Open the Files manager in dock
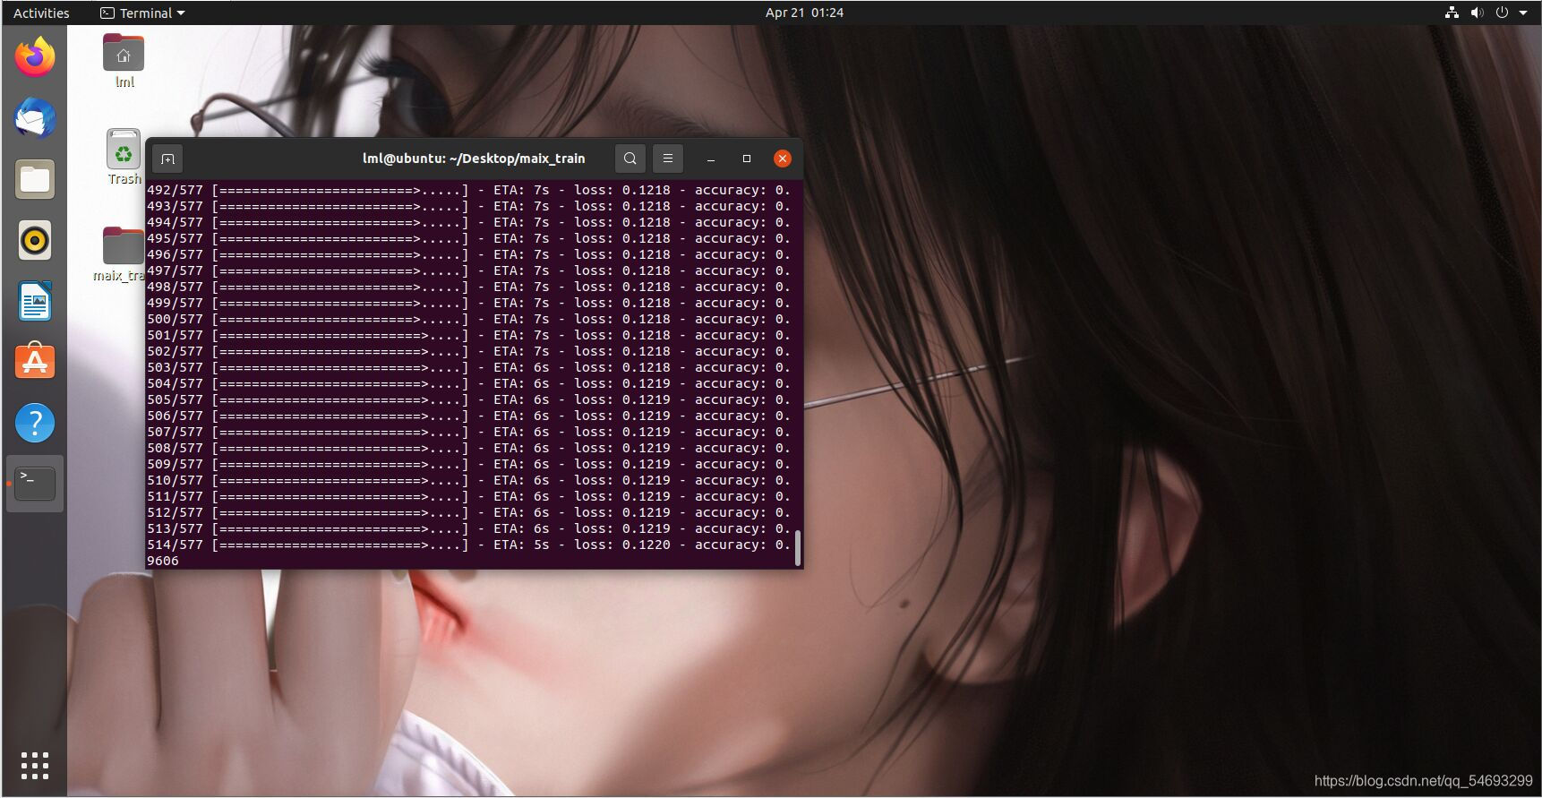The image size is (1542, 798). click(x=35, y=179)
